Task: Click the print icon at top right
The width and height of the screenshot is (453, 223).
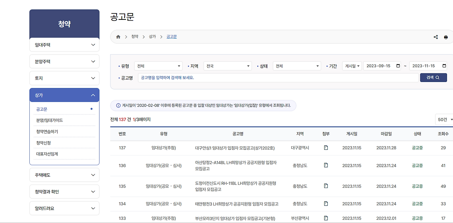Action: 446,37
